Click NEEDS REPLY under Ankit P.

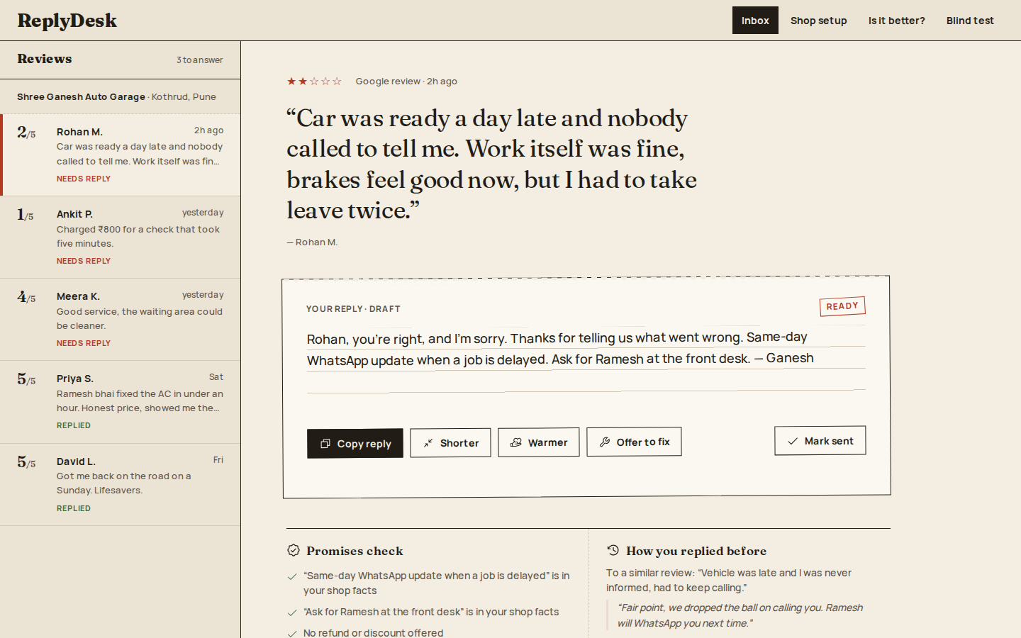[x=84, y=261]
